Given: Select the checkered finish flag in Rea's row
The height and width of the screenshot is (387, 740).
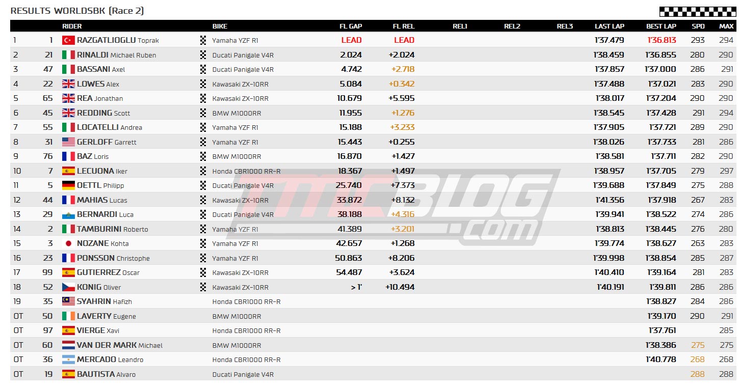Looking at the screenshot, I should 203,98.
